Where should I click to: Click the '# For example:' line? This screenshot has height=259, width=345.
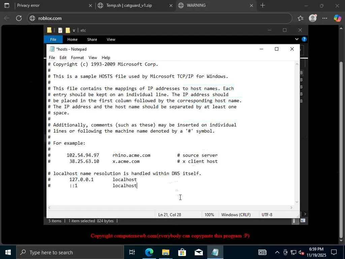(66, 143)
